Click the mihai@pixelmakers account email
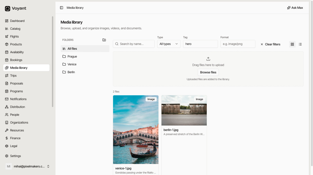Image resolution: width=313 pixels, height=175 pixels. tap(29, 166)
